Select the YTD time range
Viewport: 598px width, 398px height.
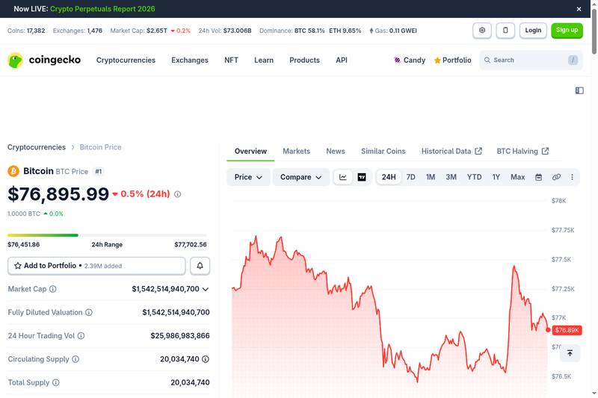click(x=475, y=177)
